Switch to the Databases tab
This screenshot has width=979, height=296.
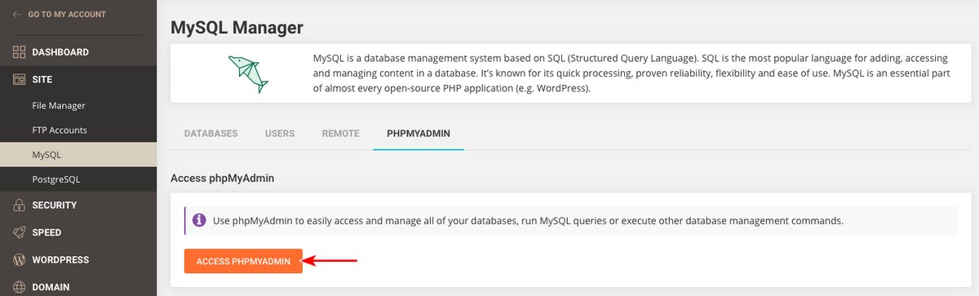tap(210, 133)
